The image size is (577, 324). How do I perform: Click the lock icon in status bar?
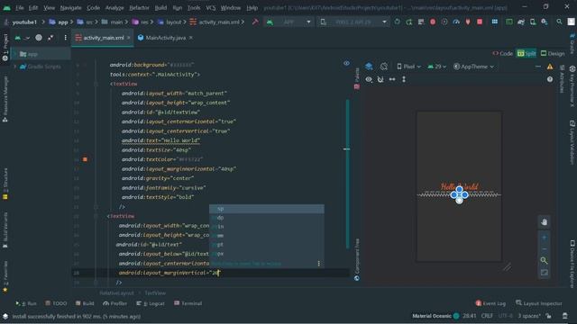click(548, 316)
